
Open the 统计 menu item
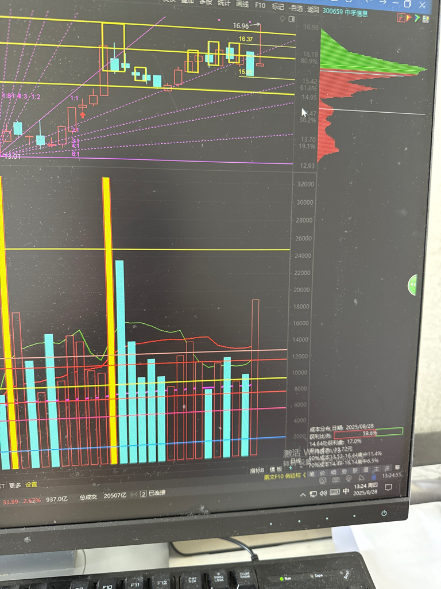click(223, 3)
